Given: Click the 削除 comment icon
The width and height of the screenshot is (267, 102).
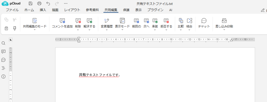Looking at the screenshot, I should 78,21.
